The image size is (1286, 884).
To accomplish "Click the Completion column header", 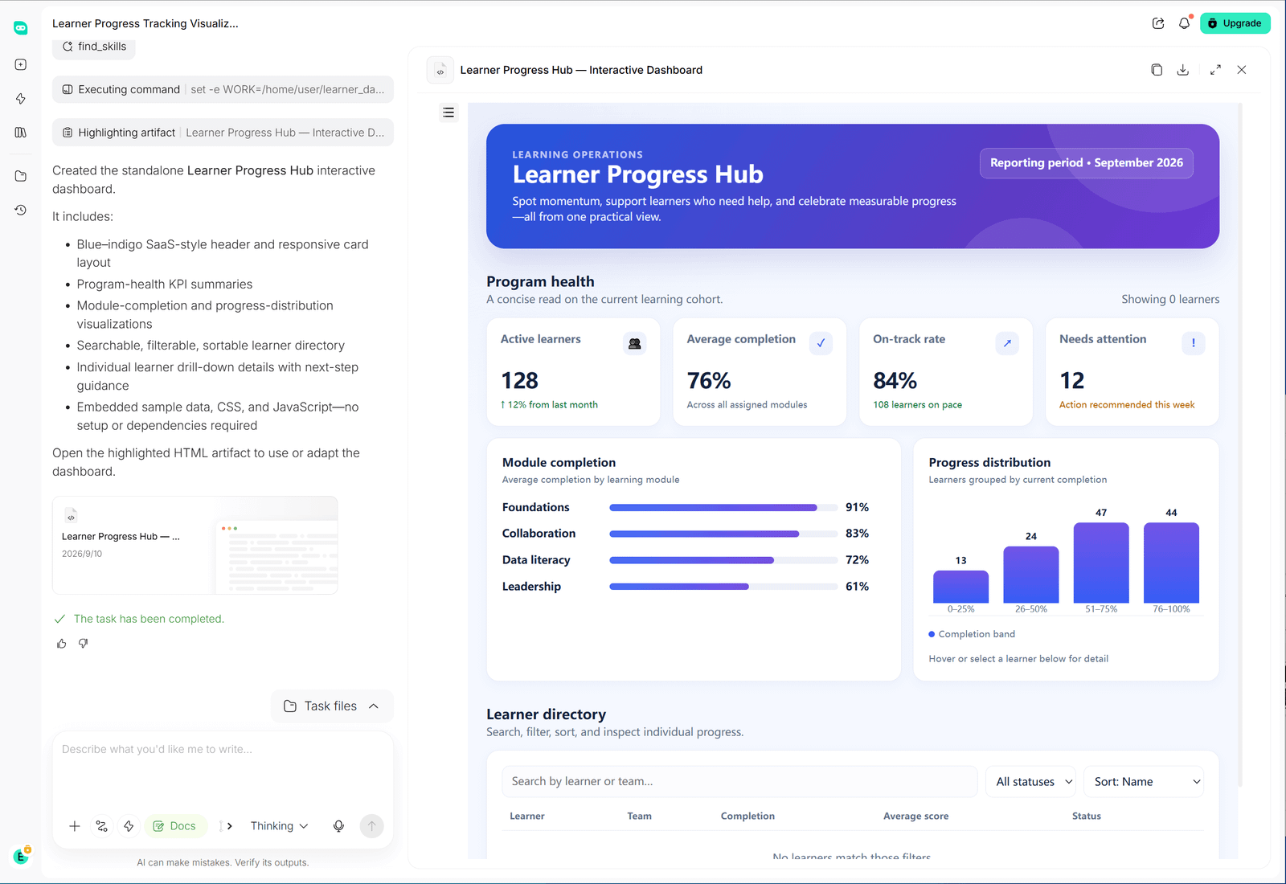I will click(747, 816).
